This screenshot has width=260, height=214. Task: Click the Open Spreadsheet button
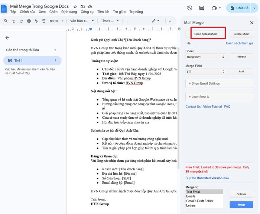point(206,34)
